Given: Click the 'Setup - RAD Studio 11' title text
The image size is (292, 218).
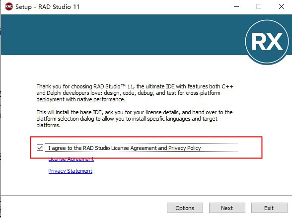Looking at the screenshot, I should [x=48, y=7].
